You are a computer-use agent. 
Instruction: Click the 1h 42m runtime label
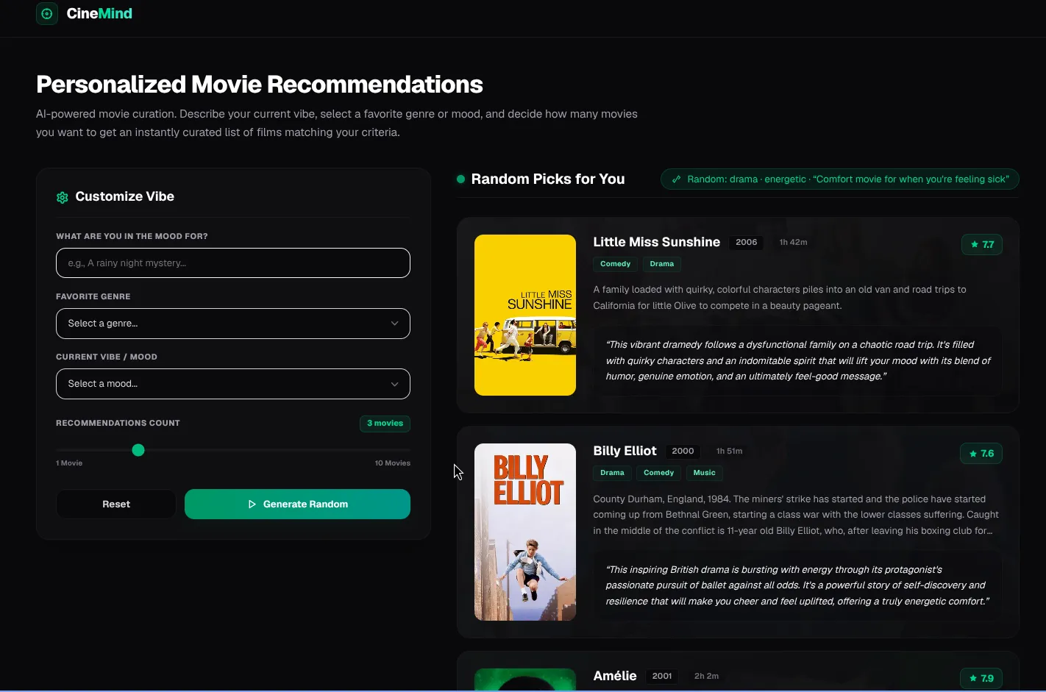point(794,242)
